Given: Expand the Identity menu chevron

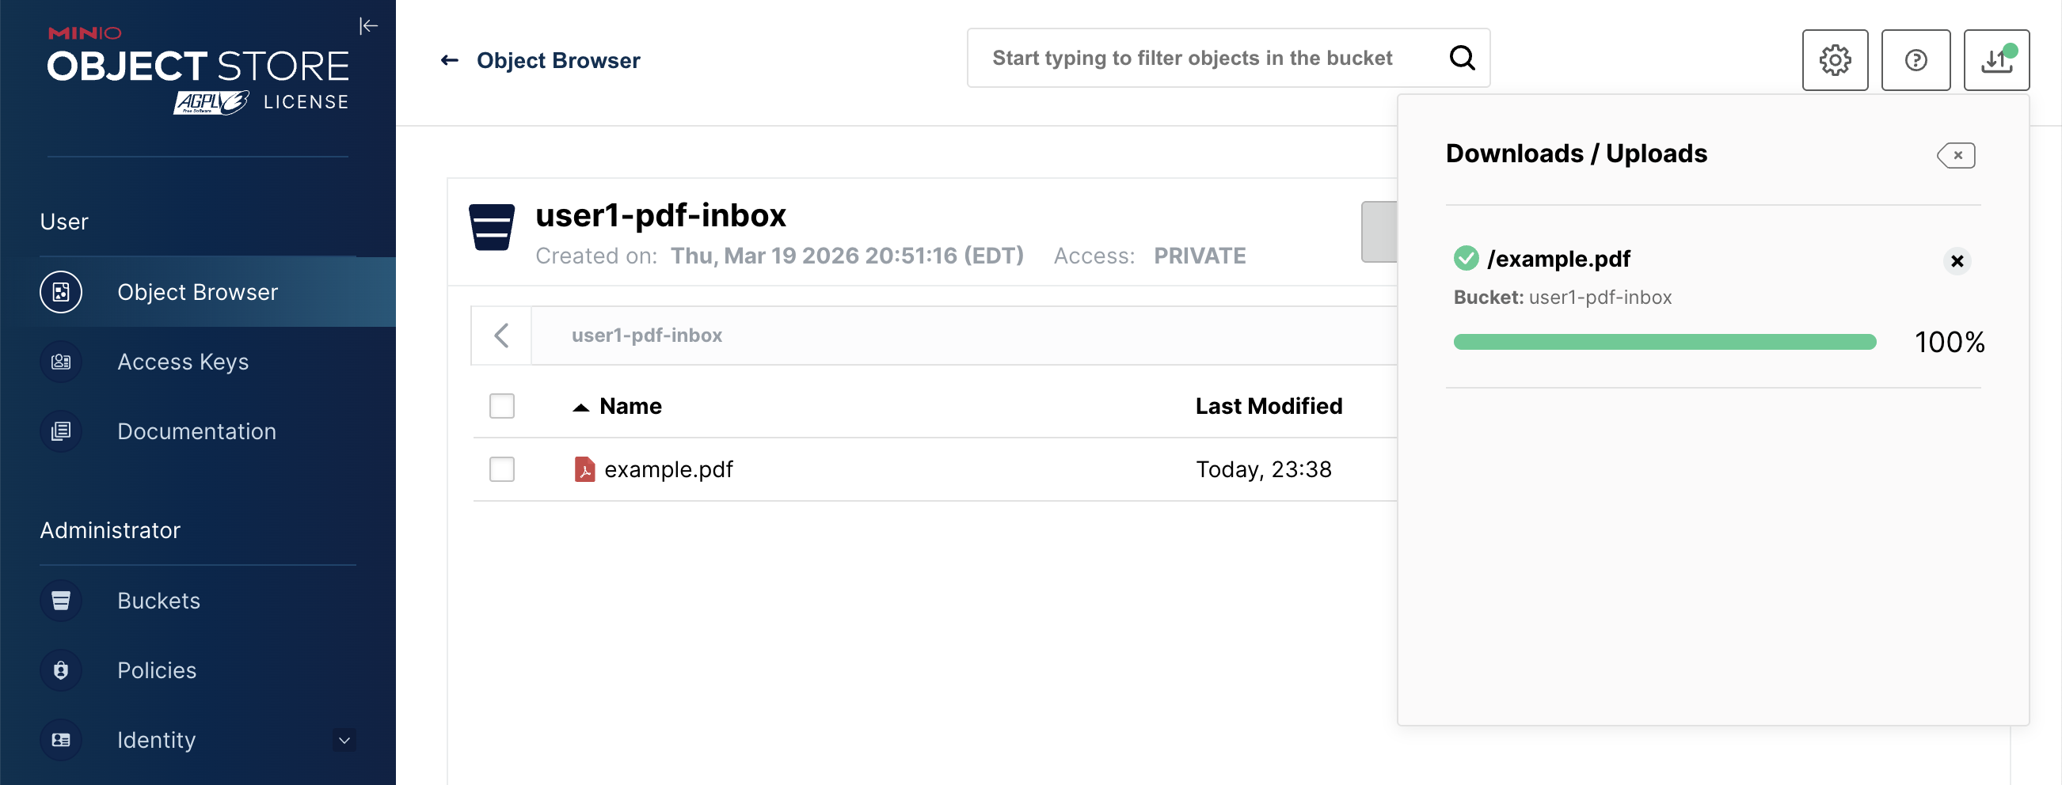Looking at the screenshot, I should [x=344, y=741].
